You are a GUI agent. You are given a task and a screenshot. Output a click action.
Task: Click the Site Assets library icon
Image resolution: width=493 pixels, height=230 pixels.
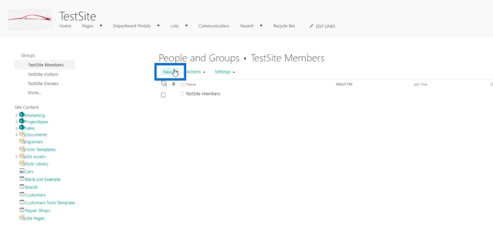tap(22, 157)
